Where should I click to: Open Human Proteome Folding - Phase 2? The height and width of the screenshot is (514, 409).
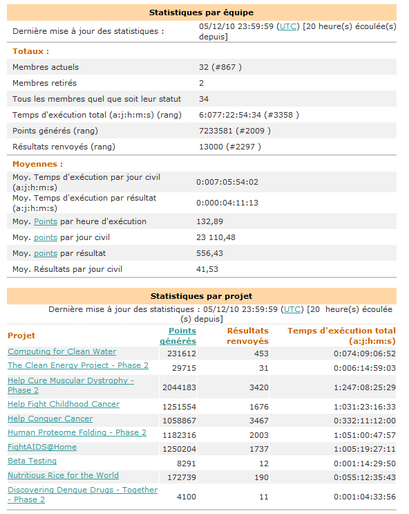click(x=77, y=432)
